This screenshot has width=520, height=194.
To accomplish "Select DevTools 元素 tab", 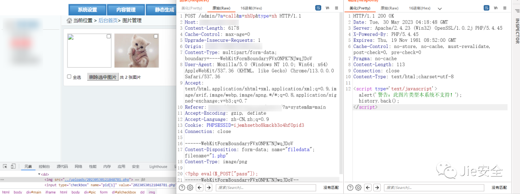I will [x=28, y=167].
